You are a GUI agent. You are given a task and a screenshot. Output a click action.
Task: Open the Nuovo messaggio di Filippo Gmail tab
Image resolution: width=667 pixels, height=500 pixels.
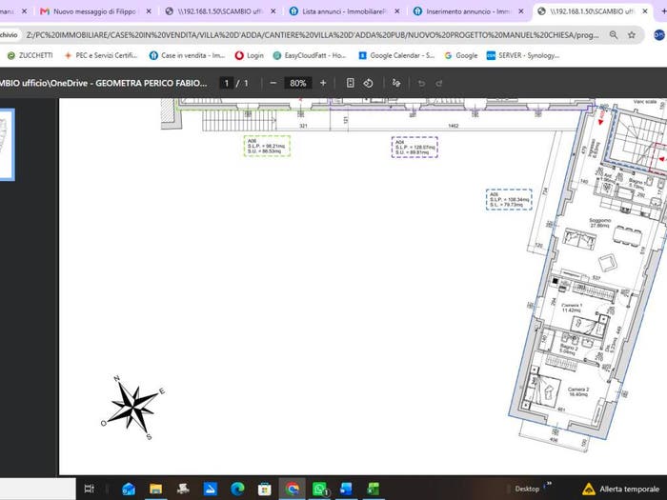pyautogui.click(x=95, y=11)
